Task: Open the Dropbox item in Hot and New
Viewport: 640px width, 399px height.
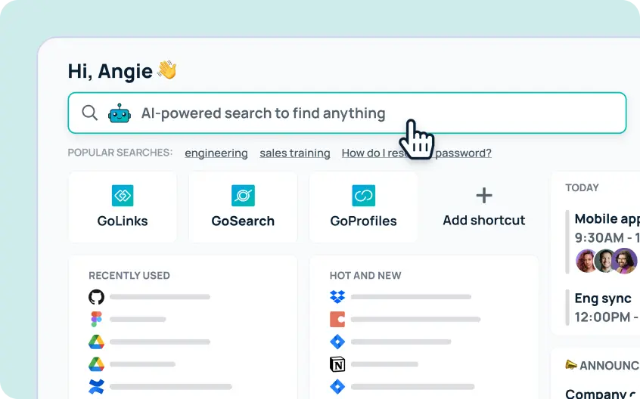Action: (x=400, y=297)
